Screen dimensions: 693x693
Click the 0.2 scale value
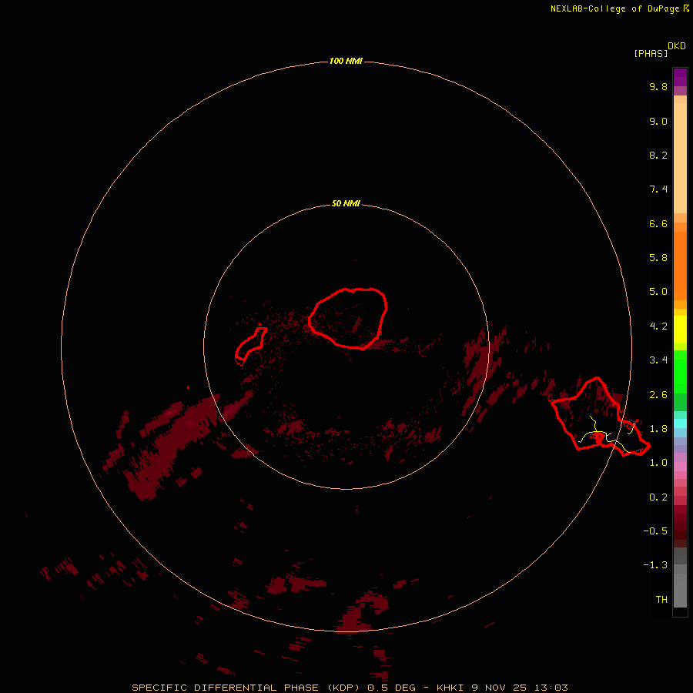[x=658, y=497]
